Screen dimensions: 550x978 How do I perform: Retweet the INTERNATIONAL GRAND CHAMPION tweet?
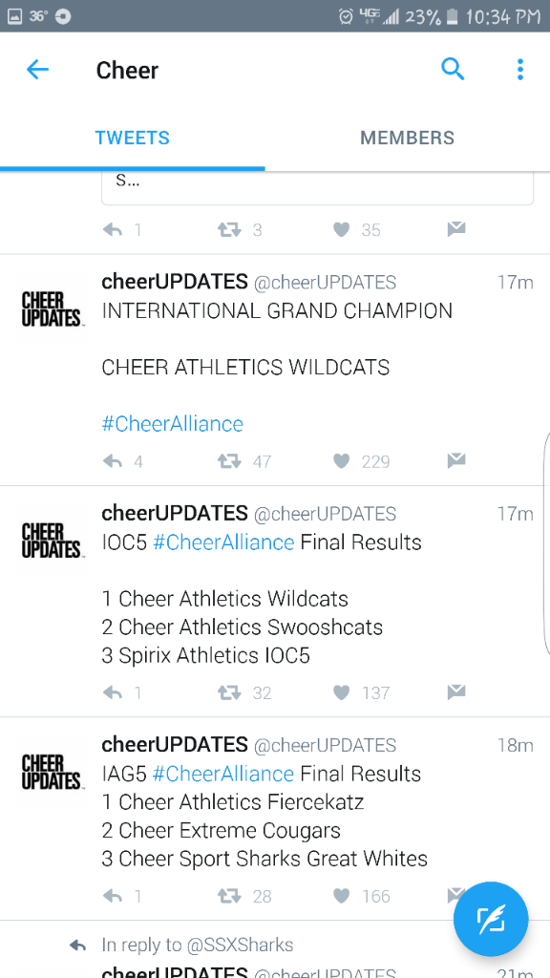point(229,461)
